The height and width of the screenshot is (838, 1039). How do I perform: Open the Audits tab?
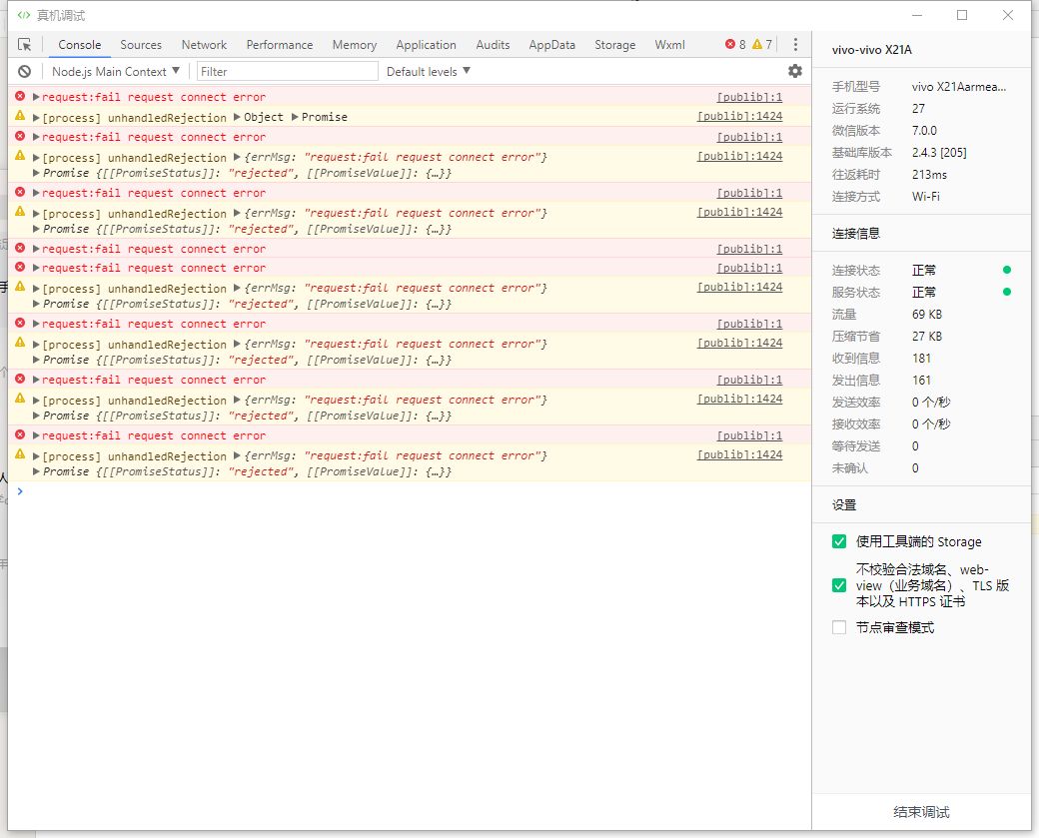click(493, 44)
